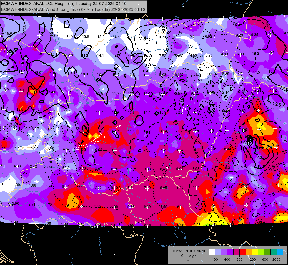Click the legend tick label '800'
Viewport: 288px width, 265px height.
point(239,259)
